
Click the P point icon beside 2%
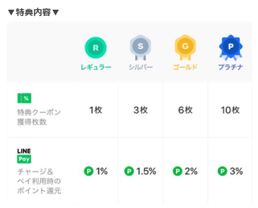tap(177, 171)
